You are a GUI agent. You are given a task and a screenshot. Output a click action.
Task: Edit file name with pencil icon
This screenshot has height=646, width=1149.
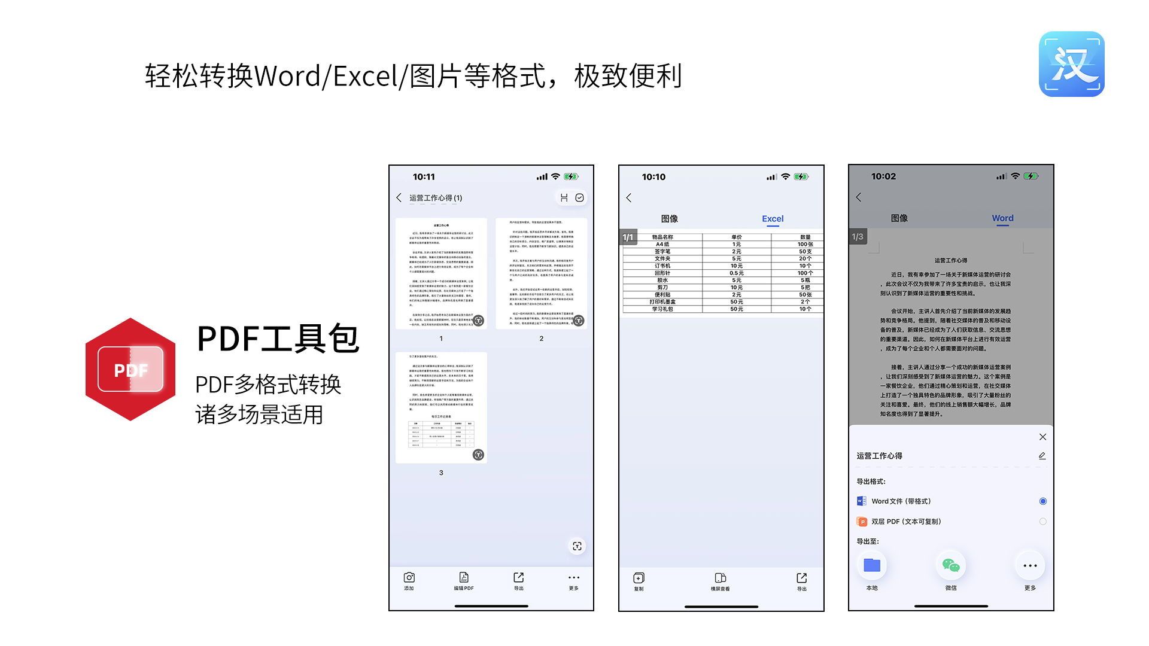1042,456
